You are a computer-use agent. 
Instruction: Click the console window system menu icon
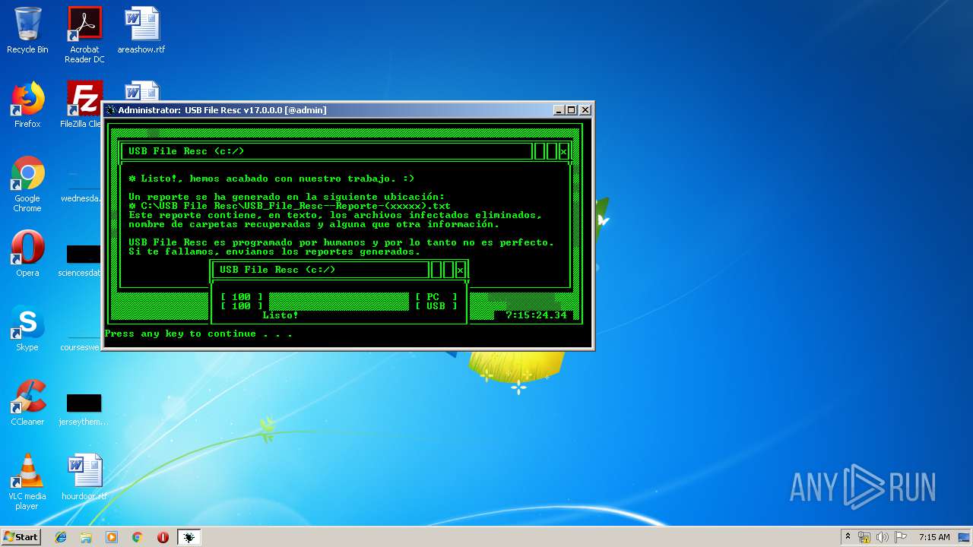(x=111, y=110)
